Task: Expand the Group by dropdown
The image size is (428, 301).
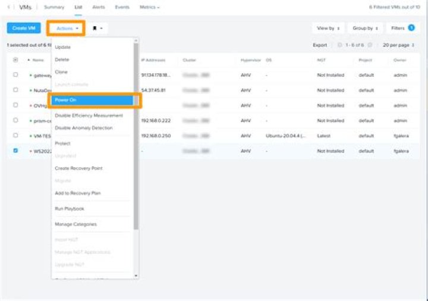Action: (366, 28)
